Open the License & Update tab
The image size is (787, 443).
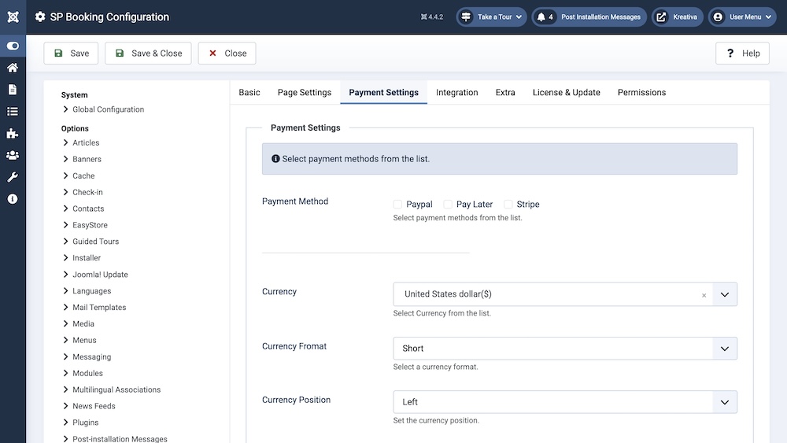(566, 93)
